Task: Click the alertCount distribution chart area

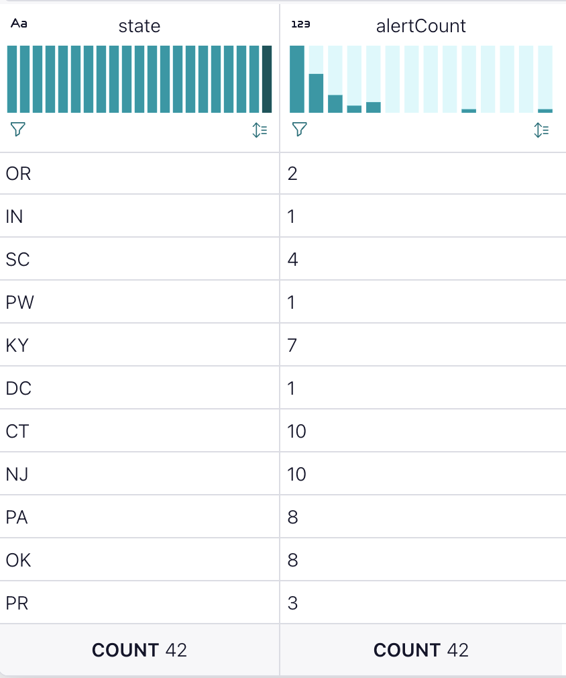Action: tap(422, 77)
